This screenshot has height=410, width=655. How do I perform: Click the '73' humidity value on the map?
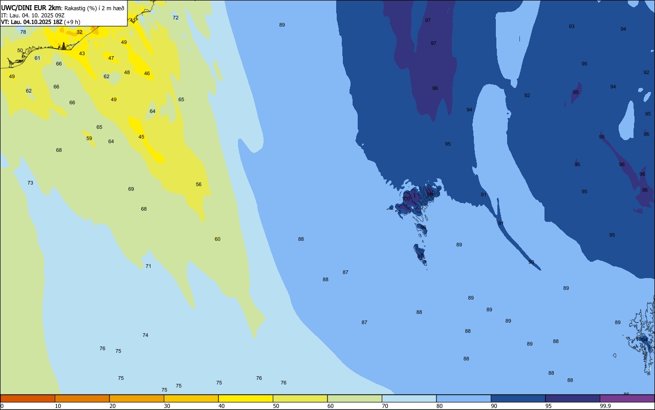tap(30, 183)
